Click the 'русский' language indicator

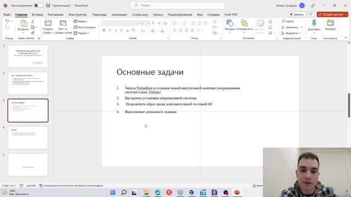[x=31, y=186]
